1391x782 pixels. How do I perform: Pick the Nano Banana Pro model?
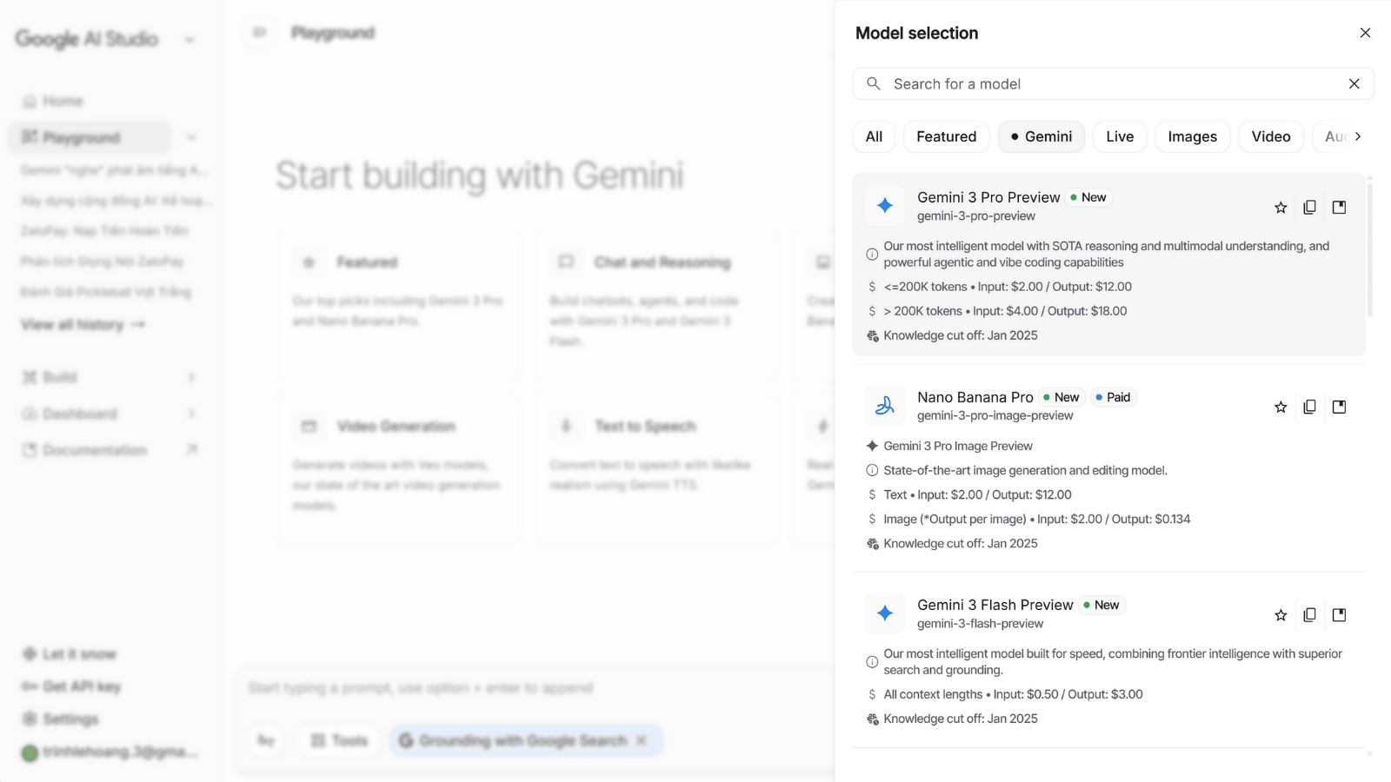point(975,398)
